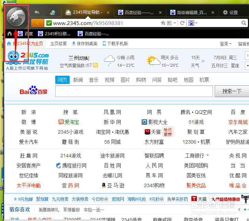This screenshot has width=249, height=221.
Task: Click the 空气质量指数 良 badge
Action: [x=95, y=65]
